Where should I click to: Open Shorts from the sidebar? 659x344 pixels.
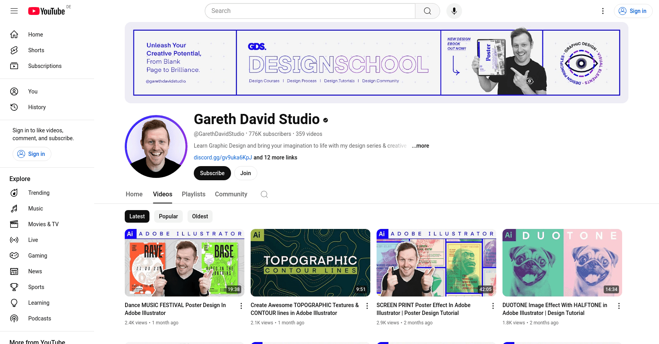(36, 50)
